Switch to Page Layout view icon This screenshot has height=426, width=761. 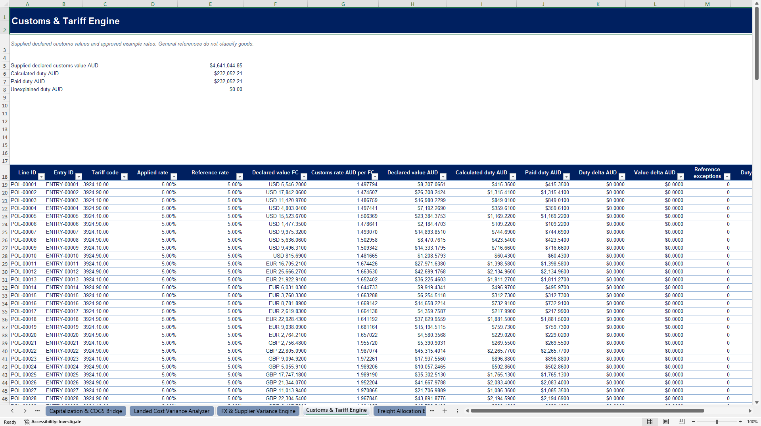point(666,422)
